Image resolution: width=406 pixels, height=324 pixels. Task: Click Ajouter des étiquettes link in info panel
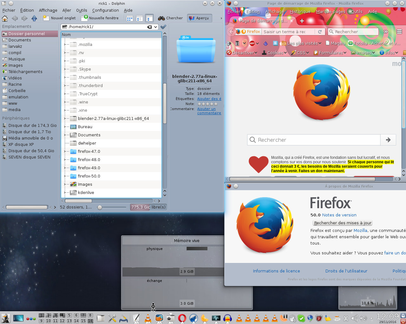[209, 99]
